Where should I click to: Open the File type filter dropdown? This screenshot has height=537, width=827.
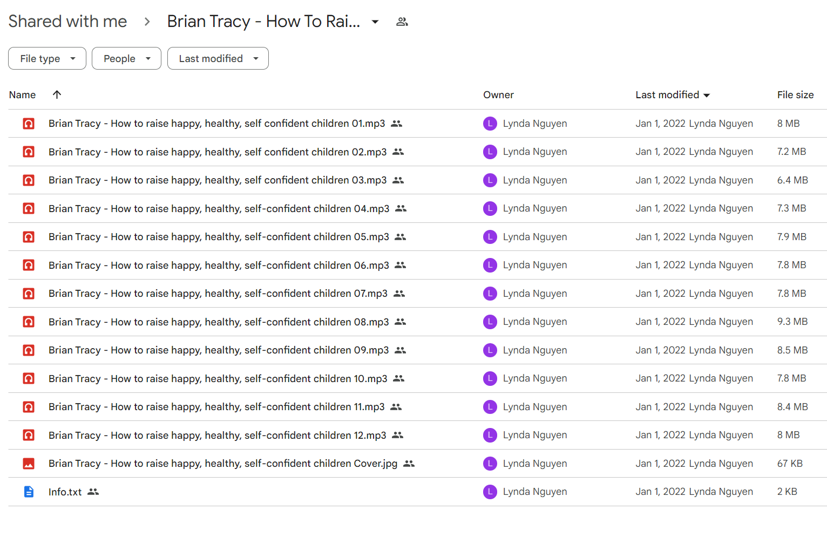pyautogui.click(x=47, y=58)
